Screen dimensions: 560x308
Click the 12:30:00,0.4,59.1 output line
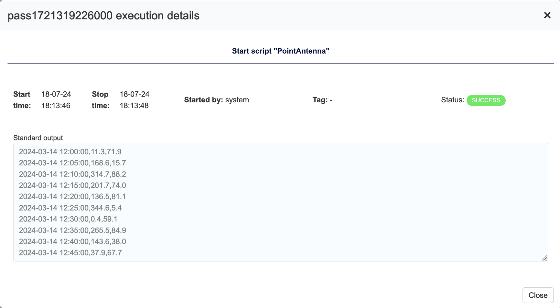point(68,219)
